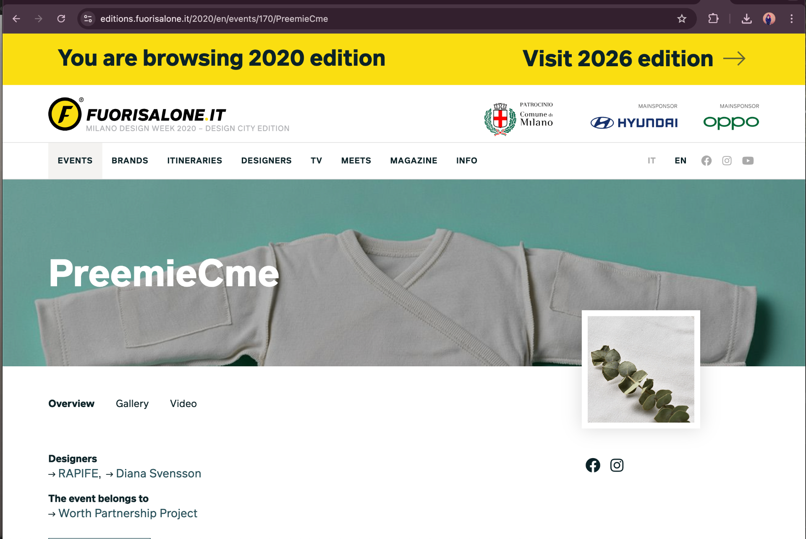This screenshot has width=806, height=539.
Task: Bookmark this page using the star
Action: [682, 18]
